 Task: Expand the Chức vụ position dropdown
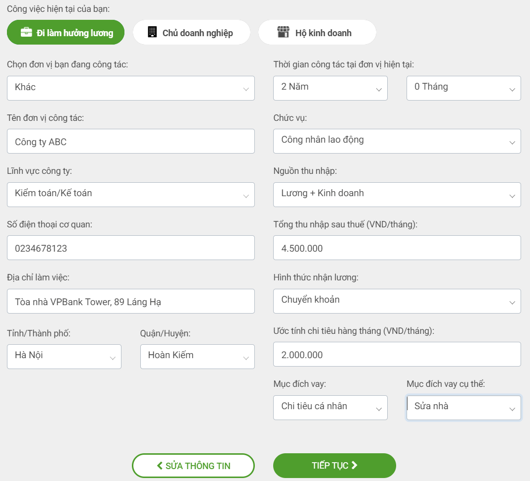(397, 141)
